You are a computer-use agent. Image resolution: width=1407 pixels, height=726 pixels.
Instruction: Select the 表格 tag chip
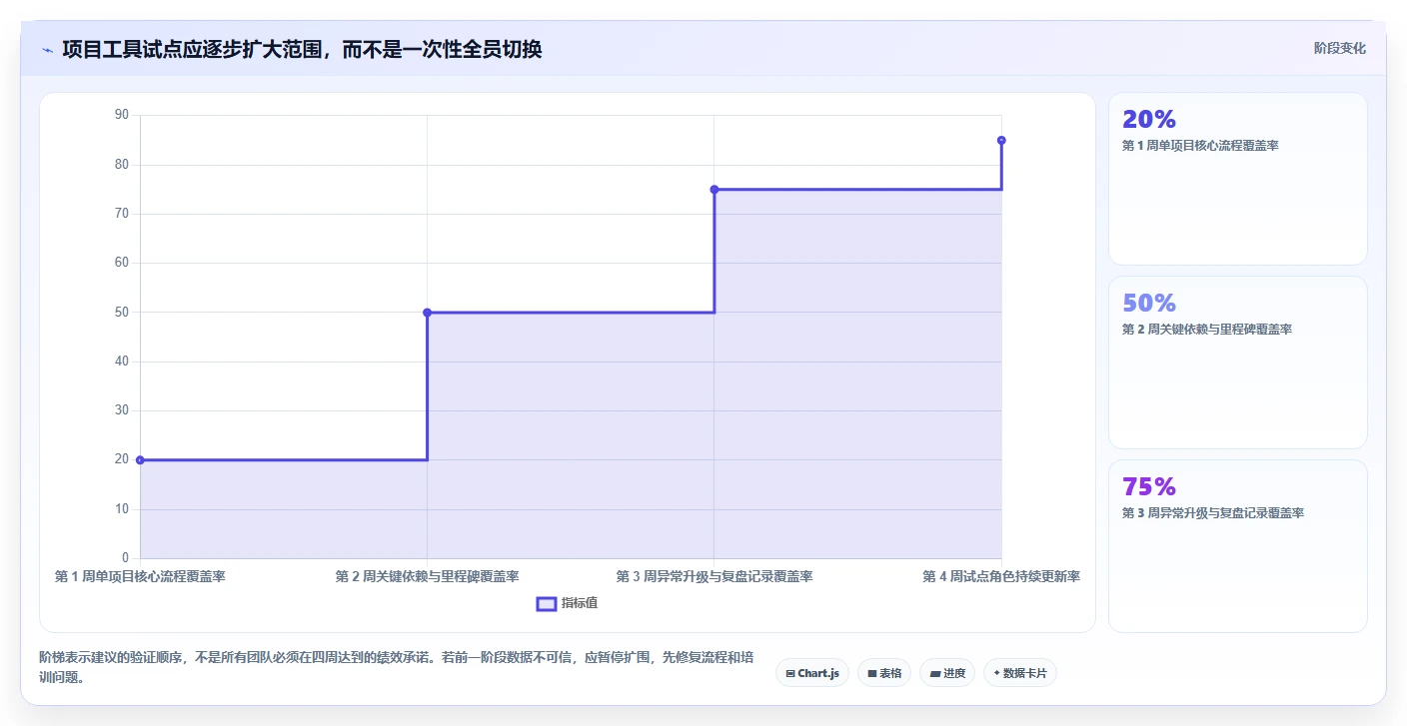coord(884,673)
